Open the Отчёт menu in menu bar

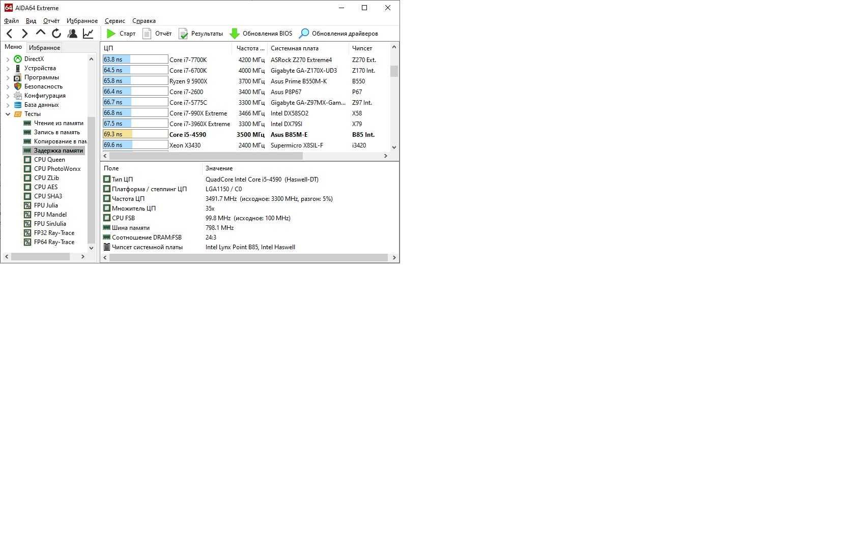[51, 21]
